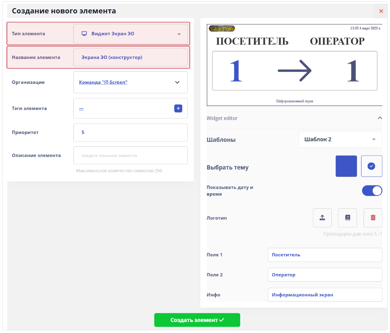Click the Приоритет field showing 5
Screen dimensions: 390x333
pos(130,132)
